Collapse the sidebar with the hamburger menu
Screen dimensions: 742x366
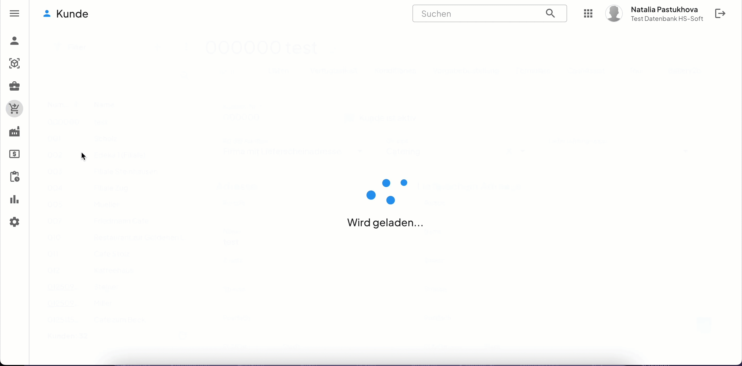tap(15, 13)
